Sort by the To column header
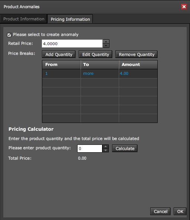Viewport: 190px width, 220px height. click(x=99, y=64)
